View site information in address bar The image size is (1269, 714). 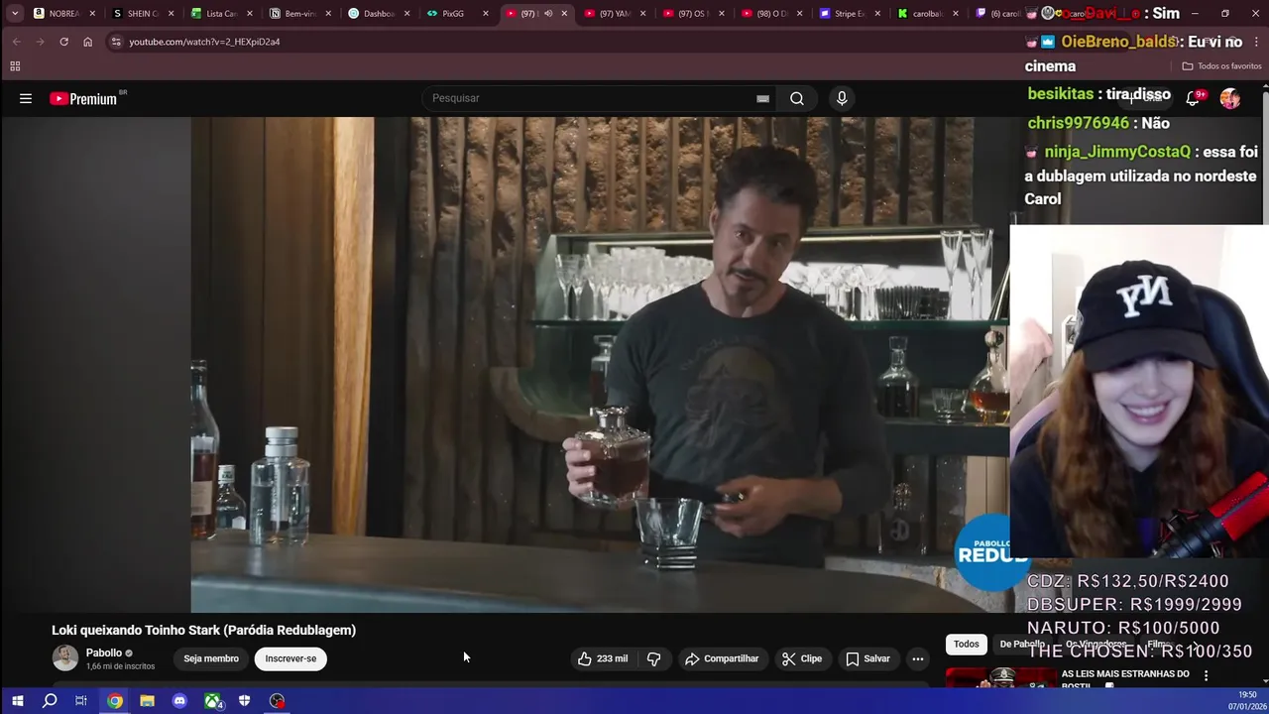tap(116, 42)
